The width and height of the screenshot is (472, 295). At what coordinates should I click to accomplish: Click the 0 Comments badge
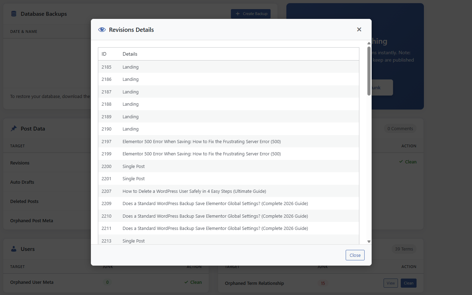click(400, 128)
